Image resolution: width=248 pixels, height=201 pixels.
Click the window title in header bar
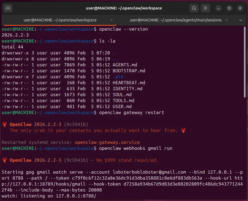(124, 8)
